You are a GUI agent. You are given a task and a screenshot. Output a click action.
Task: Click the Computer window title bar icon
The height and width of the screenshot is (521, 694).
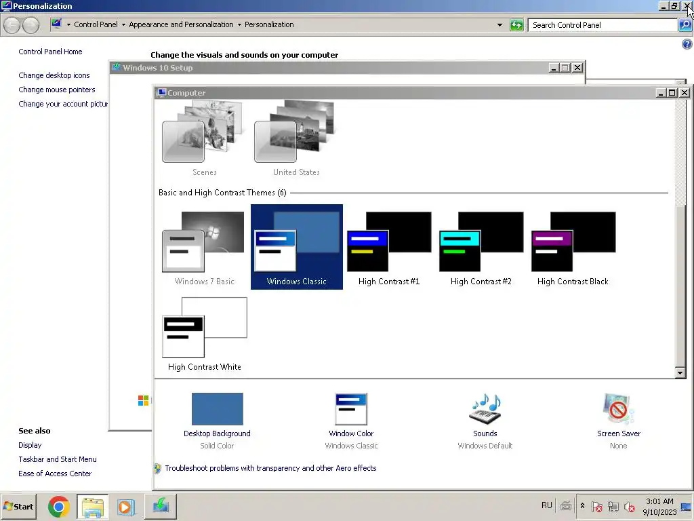pos(161,92)
